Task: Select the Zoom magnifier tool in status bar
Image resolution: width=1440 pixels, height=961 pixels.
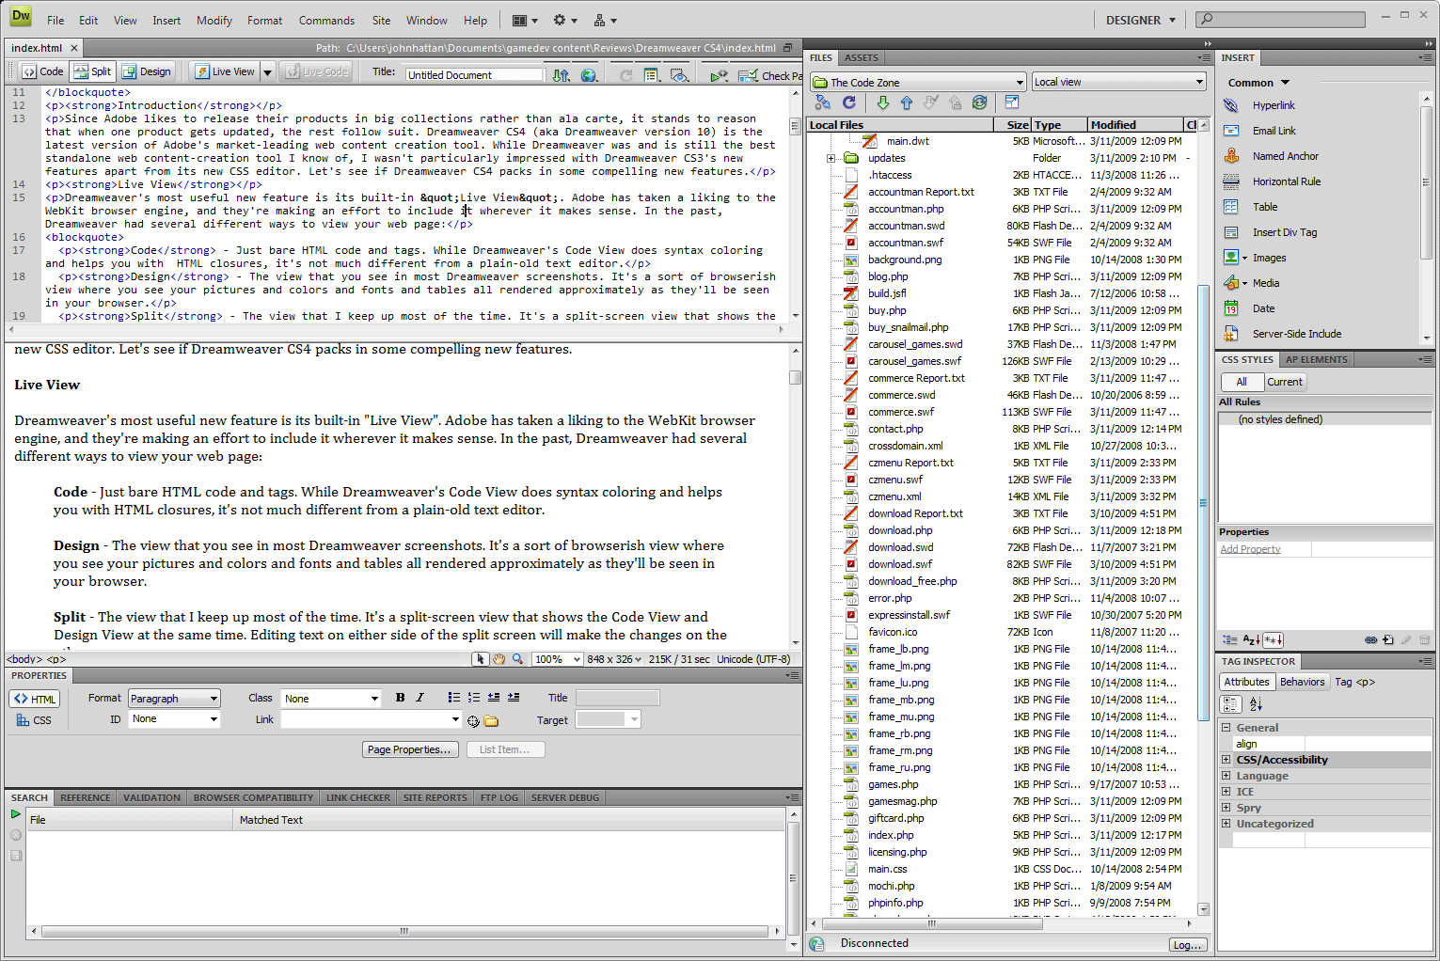Action: tap(517, 659)
